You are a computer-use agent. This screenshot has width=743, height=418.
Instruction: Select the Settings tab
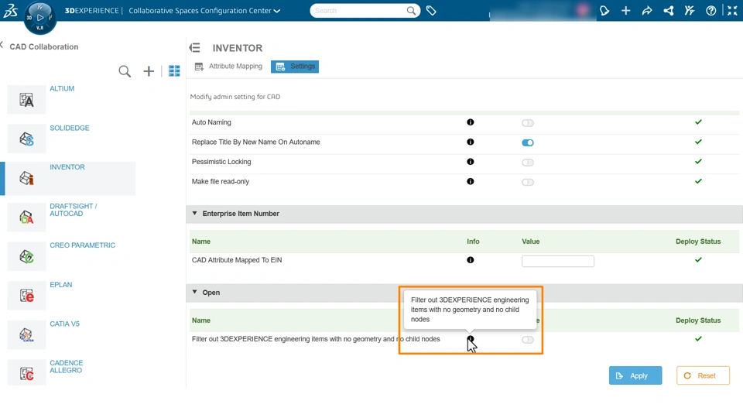point(295,67)
